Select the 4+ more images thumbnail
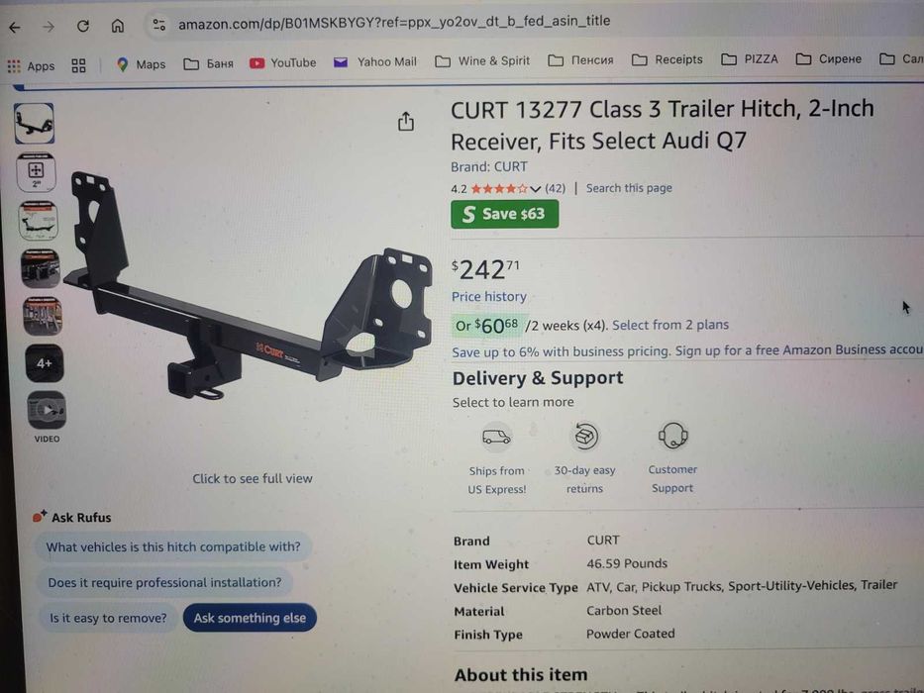 coord(45,363)
